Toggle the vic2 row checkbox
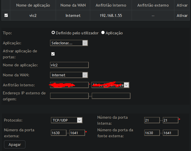The width and height of the screenshot is (191, 151). pos(6,15)
